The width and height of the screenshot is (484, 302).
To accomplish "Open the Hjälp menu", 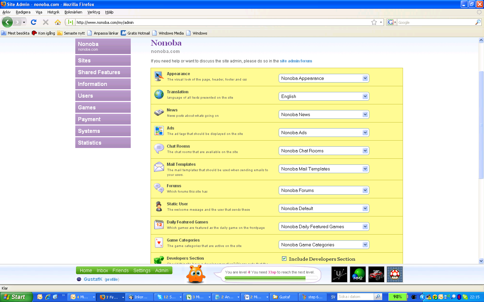I will point(109,12).
